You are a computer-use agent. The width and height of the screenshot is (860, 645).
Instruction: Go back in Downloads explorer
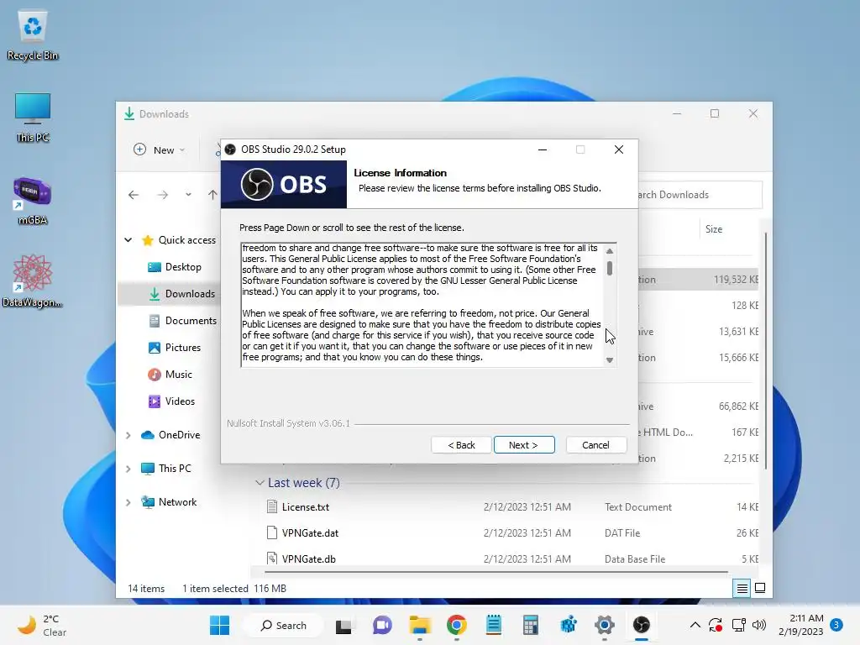click(x=134, y=195)
